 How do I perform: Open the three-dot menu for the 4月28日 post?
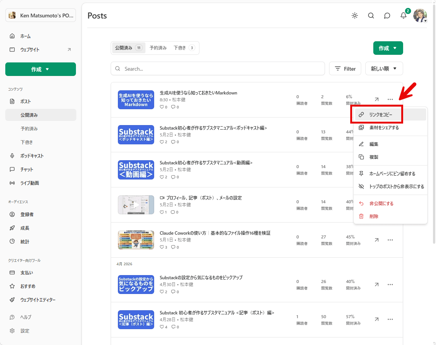click(x=390, y=319)
